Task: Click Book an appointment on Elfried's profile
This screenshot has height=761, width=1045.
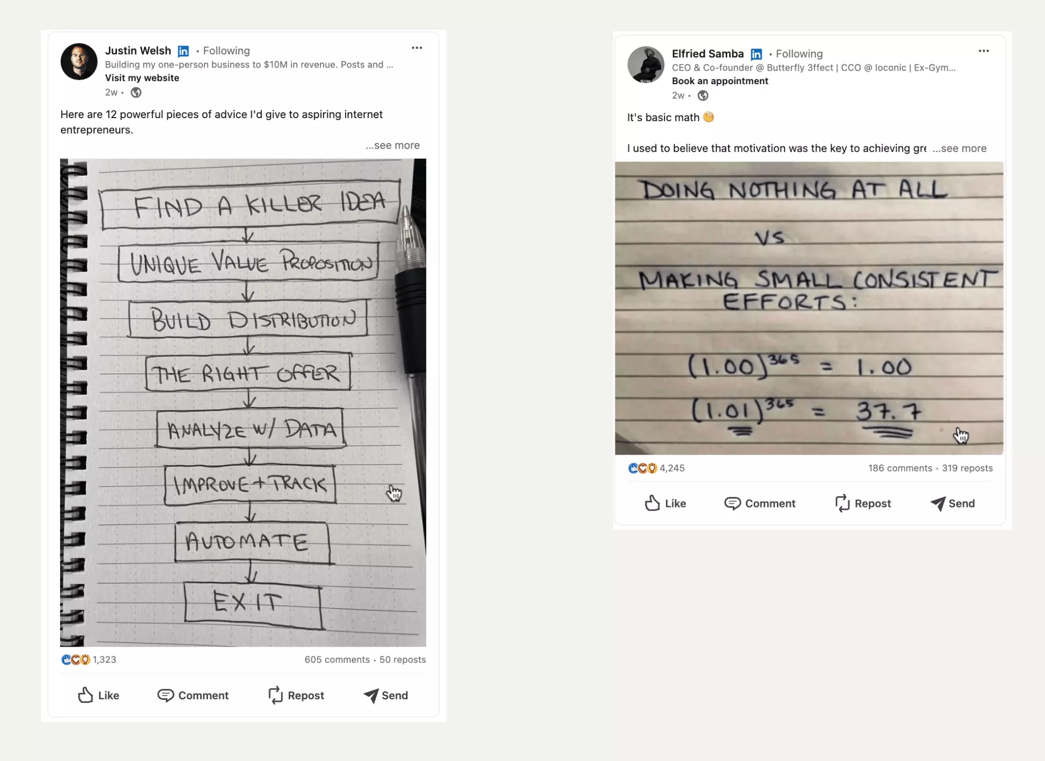Action: tap(720, 81)
